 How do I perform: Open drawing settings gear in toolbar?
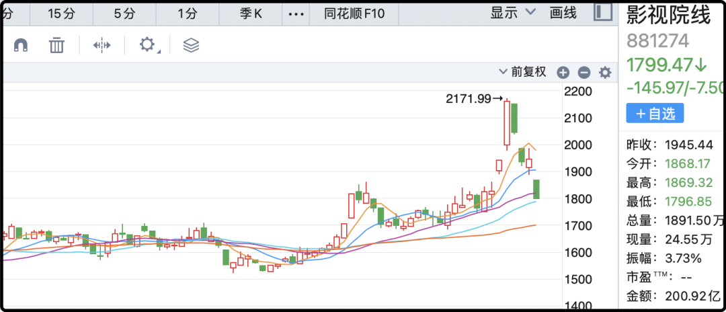(147, 44)
